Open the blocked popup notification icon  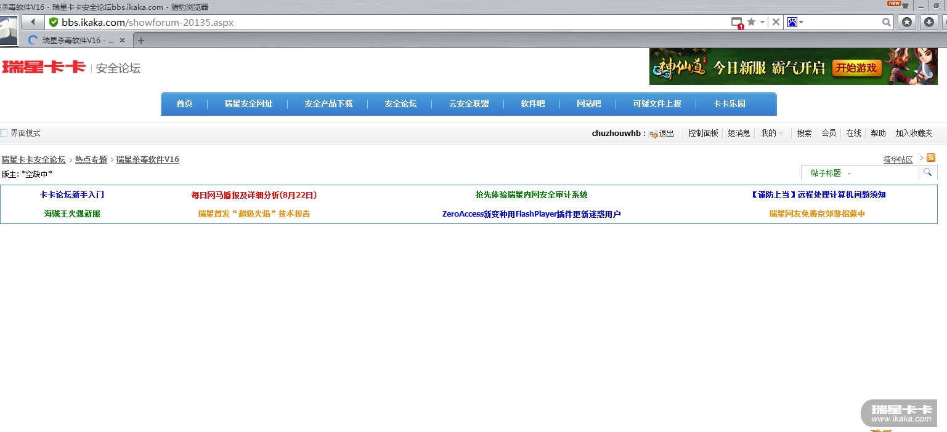[737, 23]
